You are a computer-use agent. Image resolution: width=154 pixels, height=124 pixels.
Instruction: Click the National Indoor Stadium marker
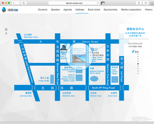[79, 70]
